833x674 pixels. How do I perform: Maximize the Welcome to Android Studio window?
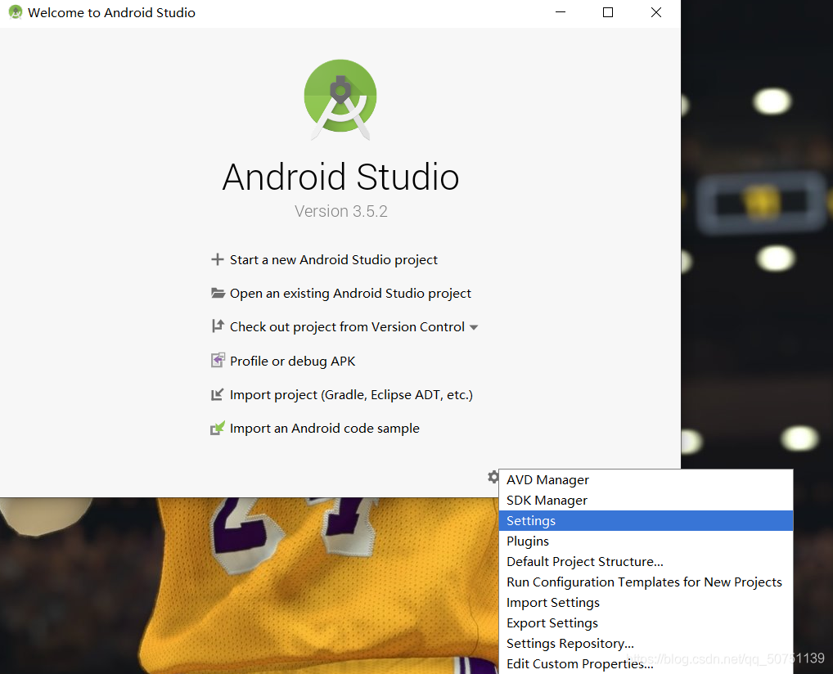(x=608, y=12)
